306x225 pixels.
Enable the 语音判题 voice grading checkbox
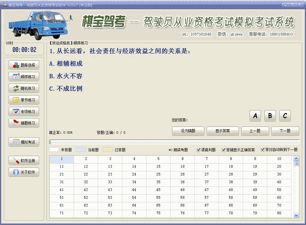coord(206,150)
